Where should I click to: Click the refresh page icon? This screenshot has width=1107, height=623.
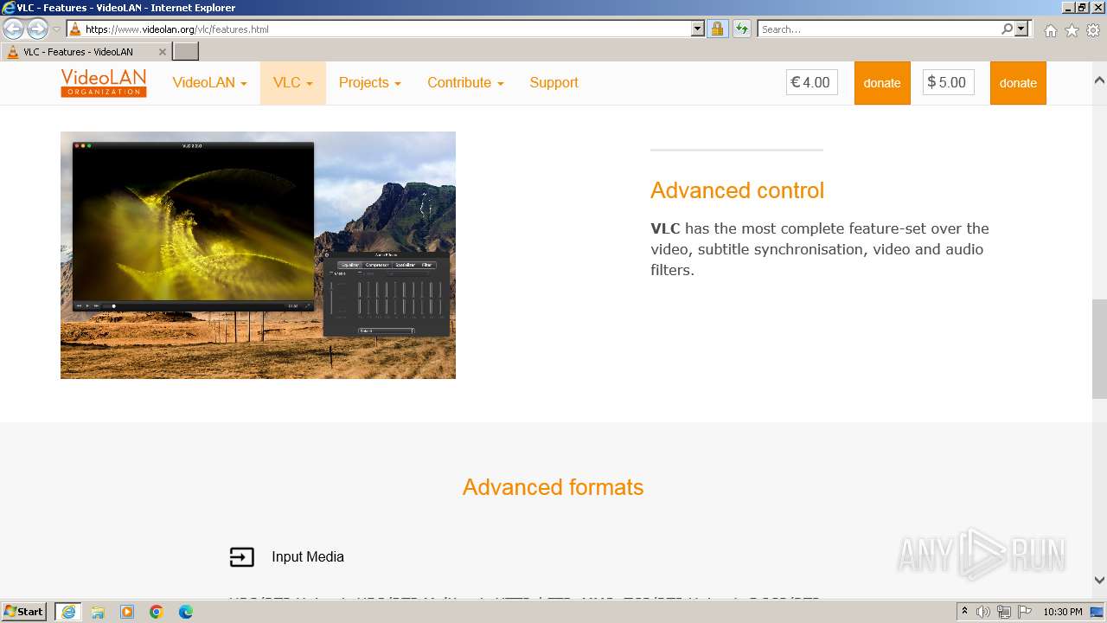point(741,29)
